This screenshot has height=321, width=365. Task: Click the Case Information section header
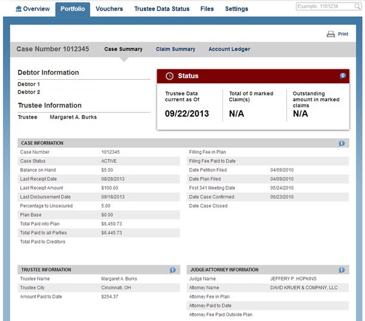[x=42, y=144]
